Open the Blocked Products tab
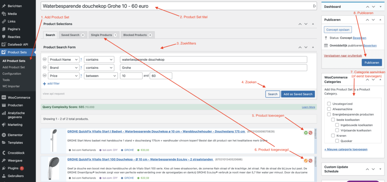This screenshot has width=387, height=182. click(138, 35)
